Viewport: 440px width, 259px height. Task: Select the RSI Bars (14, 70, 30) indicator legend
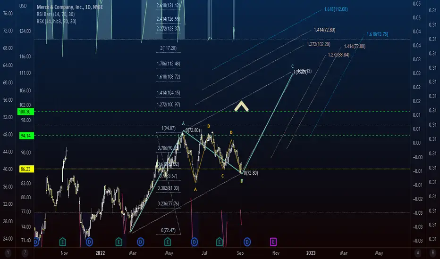coord(56,14)
